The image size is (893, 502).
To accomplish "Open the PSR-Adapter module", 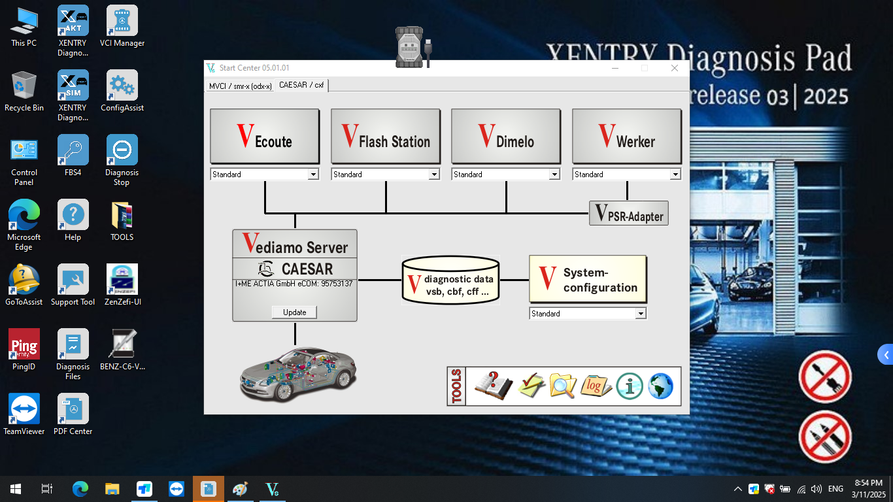I will [628, 213].
